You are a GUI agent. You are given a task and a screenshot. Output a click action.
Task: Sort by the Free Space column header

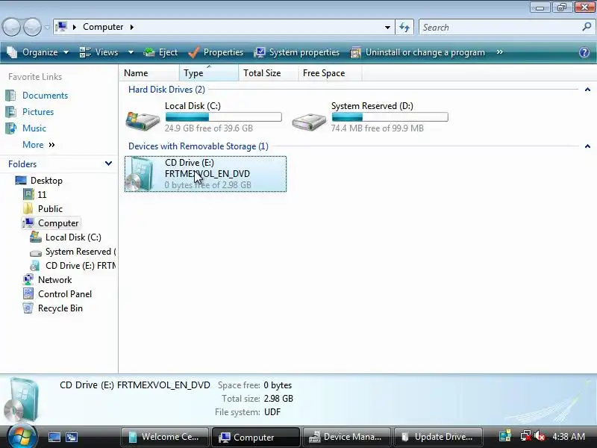pyautogui.click(x=330, y=72)
